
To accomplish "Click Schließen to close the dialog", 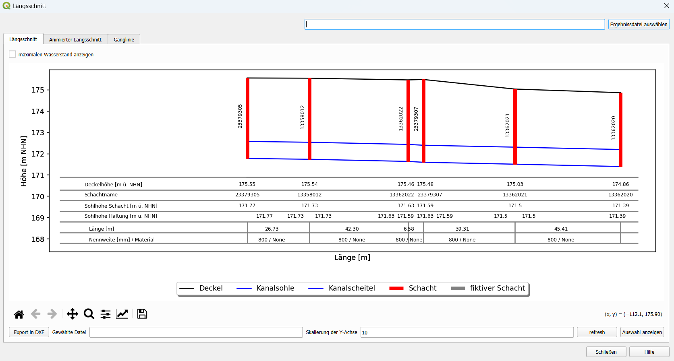I will [606, 352].
